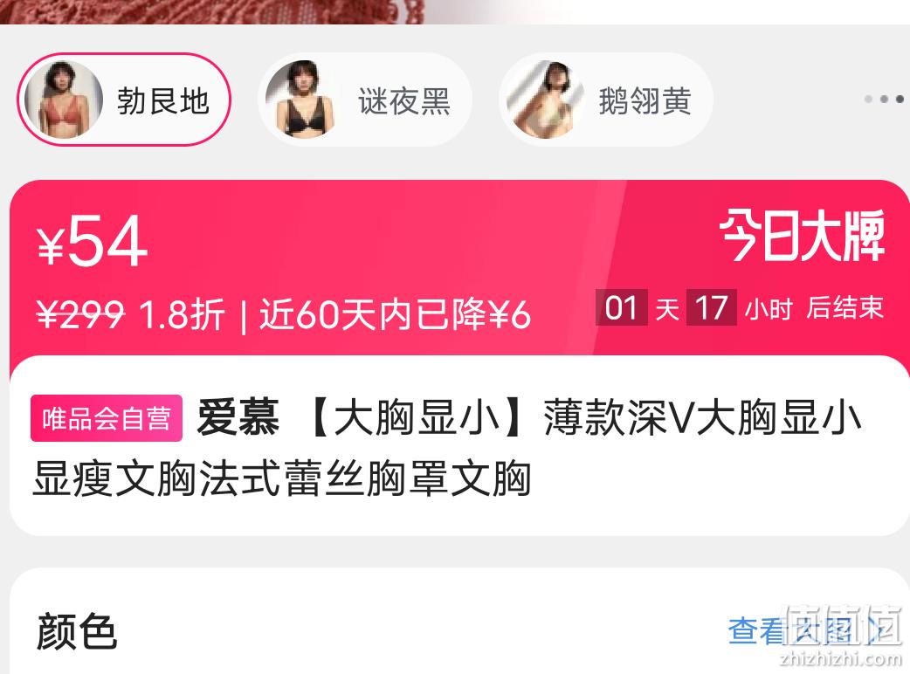
Task: Tap the 颜色 section heading
Action: click(77, 631)
